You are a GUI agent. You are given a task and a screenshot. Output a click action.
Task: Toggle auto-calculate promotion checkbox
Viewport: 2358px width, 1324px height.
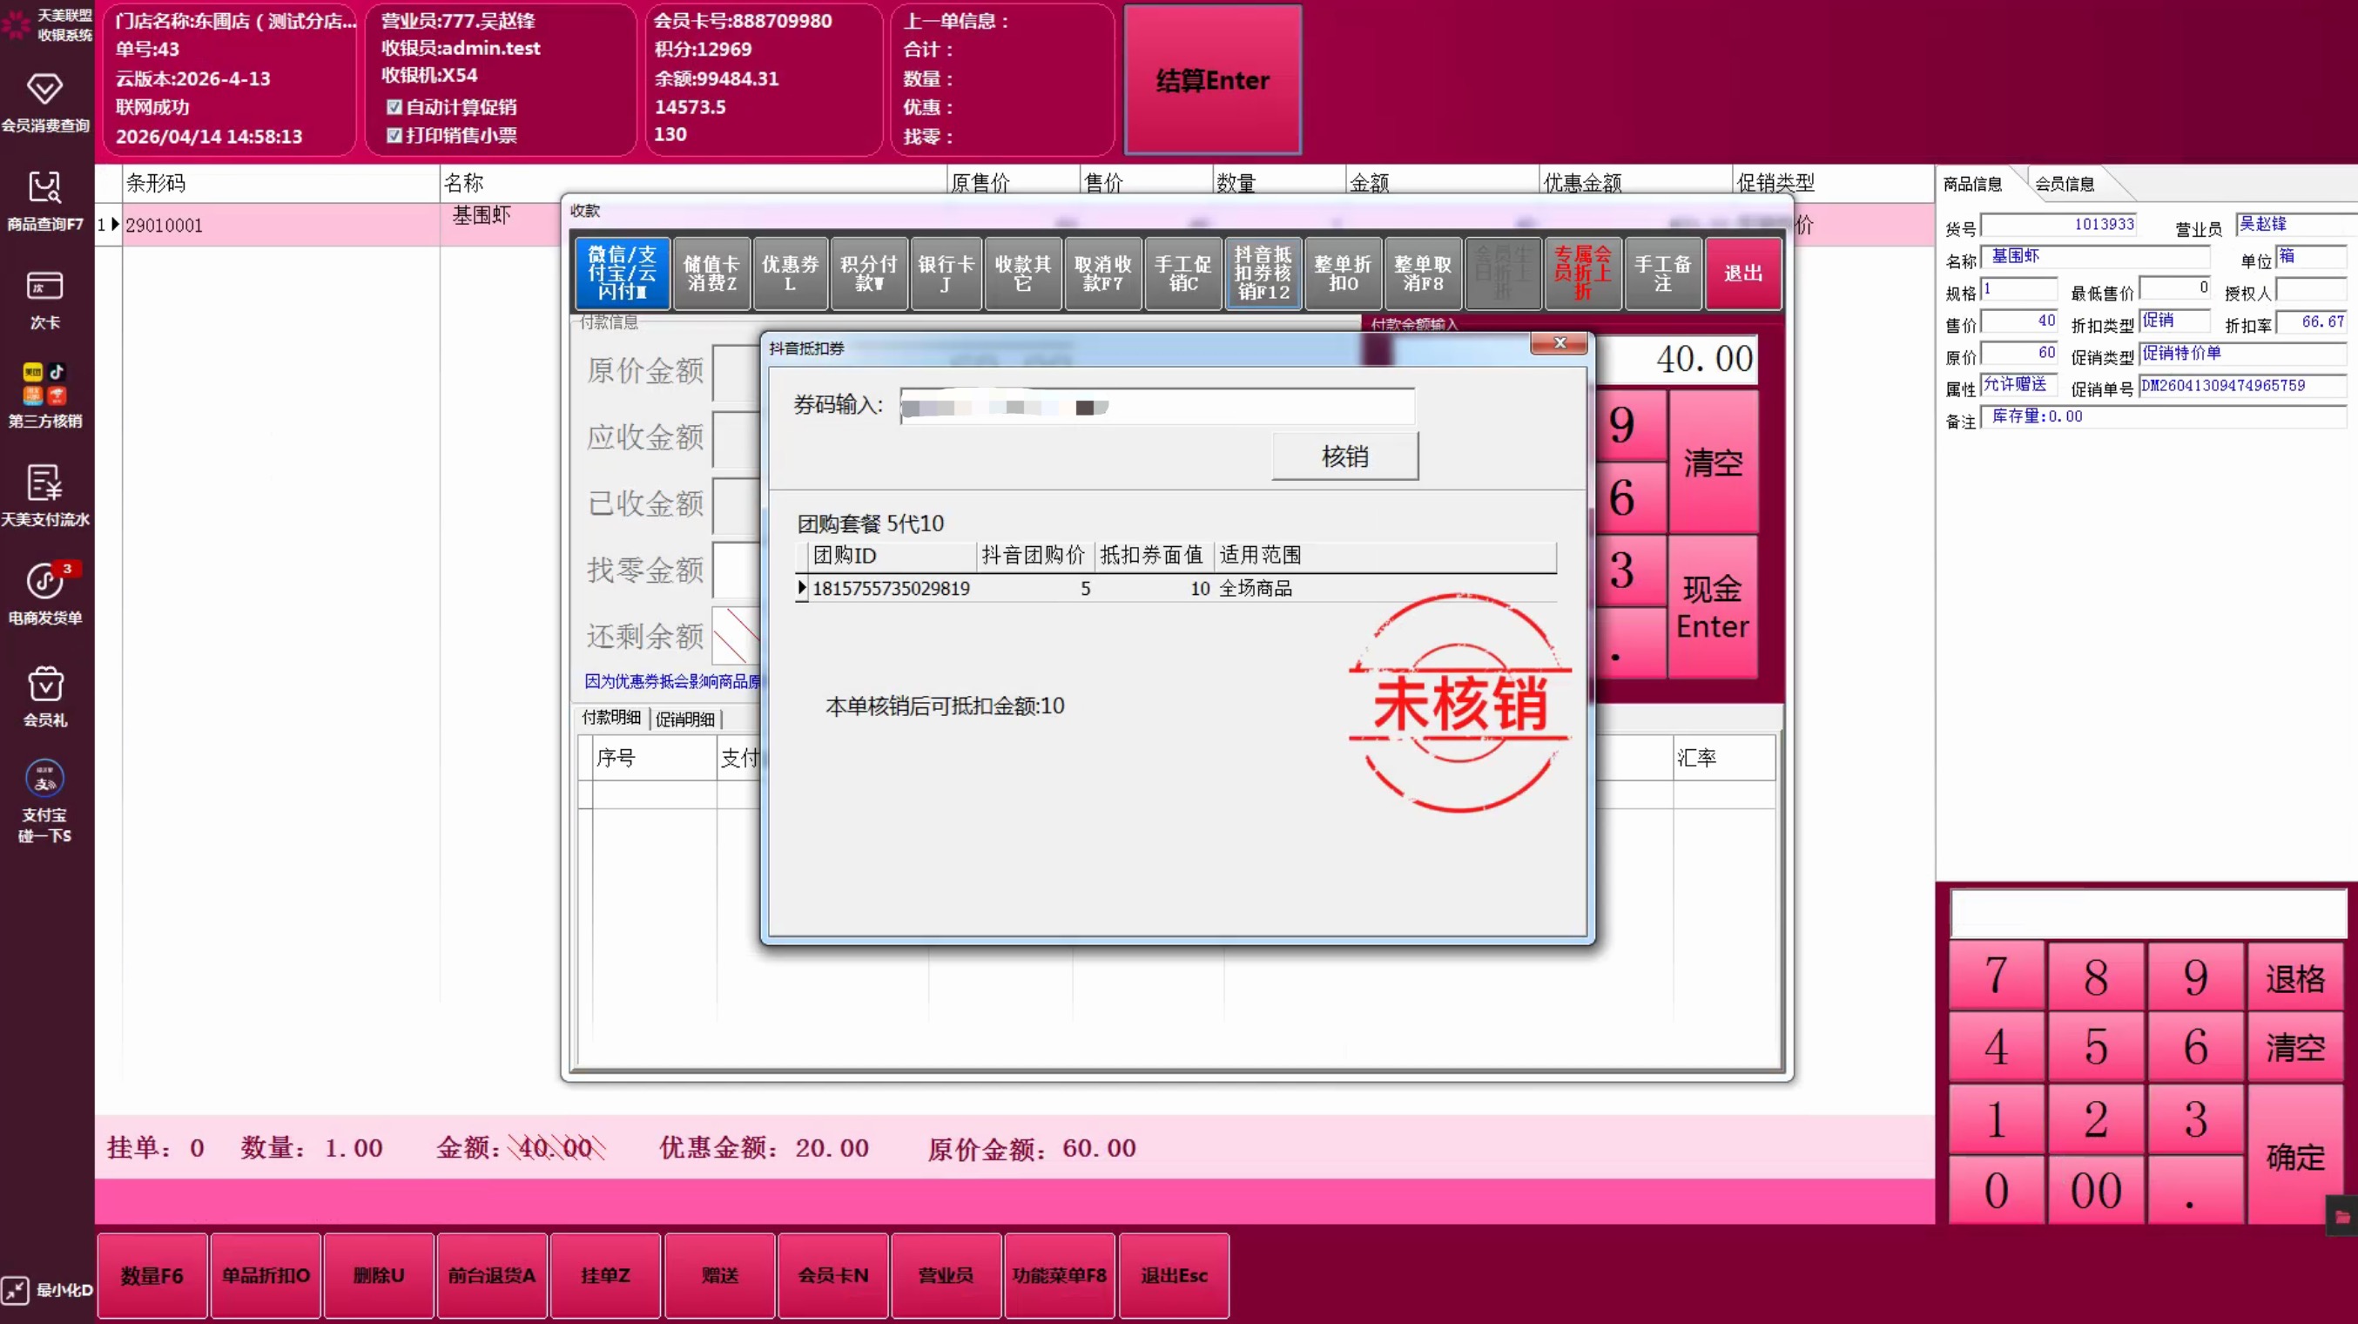pos(394,107)
